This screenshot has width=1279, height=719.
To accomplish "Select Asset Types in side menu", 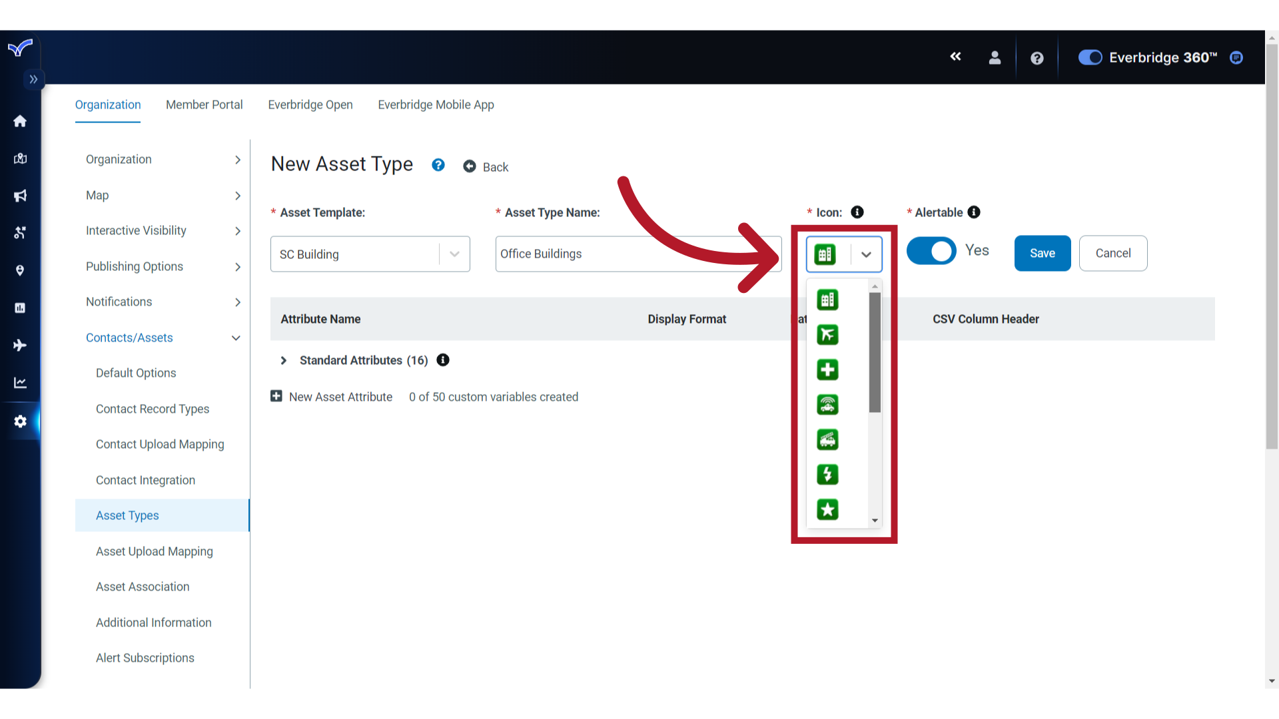I will coord(162,515).
